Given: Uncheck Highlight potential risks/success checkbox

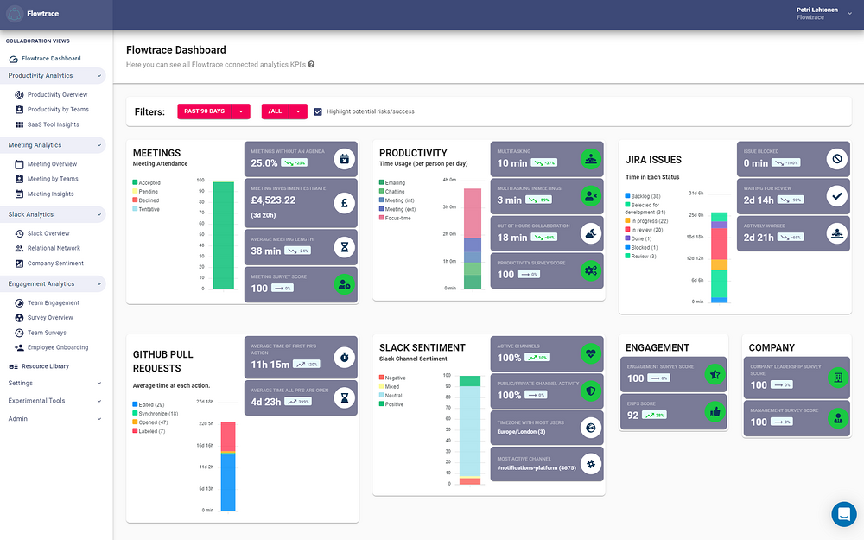Looking at the screenshot, I should coord(318,111).
